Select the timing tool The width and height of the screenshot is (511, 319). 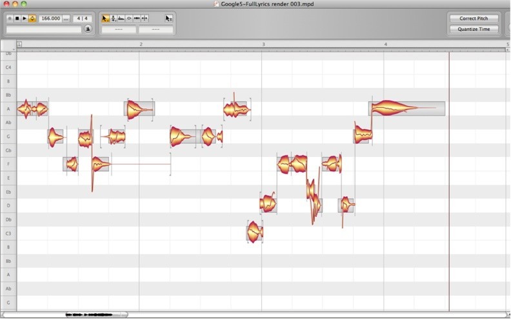pyautogui.click(x=137, y=19)
